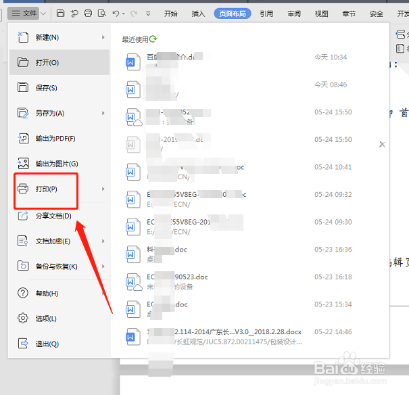Open the quick access toolbar customize dropdown
Viewport: 409px width, 395px height.
pos(148,14)
